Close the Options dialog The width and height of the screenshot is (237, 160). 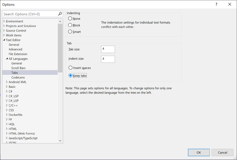pyautogui.click(x=230, y=4)
